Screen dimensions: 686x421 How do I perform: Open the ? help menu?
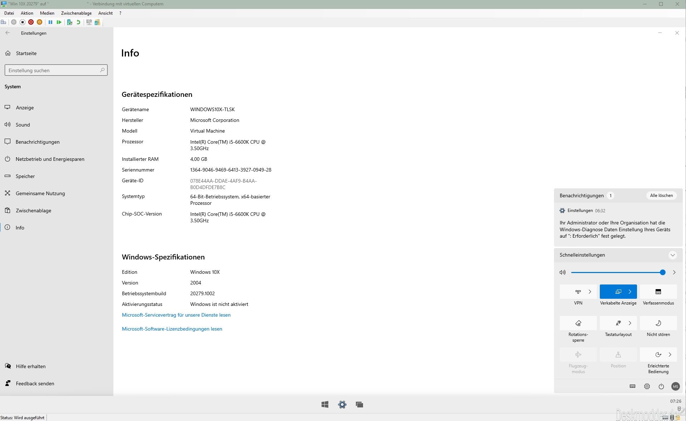[x=120, y=13]
